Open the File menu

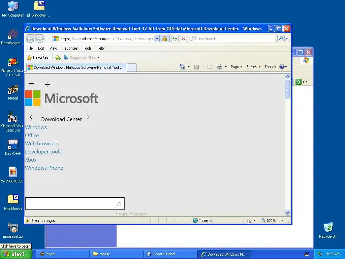pos(30,48)
